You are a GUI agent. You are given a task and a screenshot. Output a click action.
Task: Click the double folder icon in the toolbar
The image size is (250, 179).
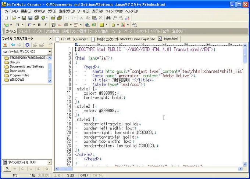[x=60, y=18]
